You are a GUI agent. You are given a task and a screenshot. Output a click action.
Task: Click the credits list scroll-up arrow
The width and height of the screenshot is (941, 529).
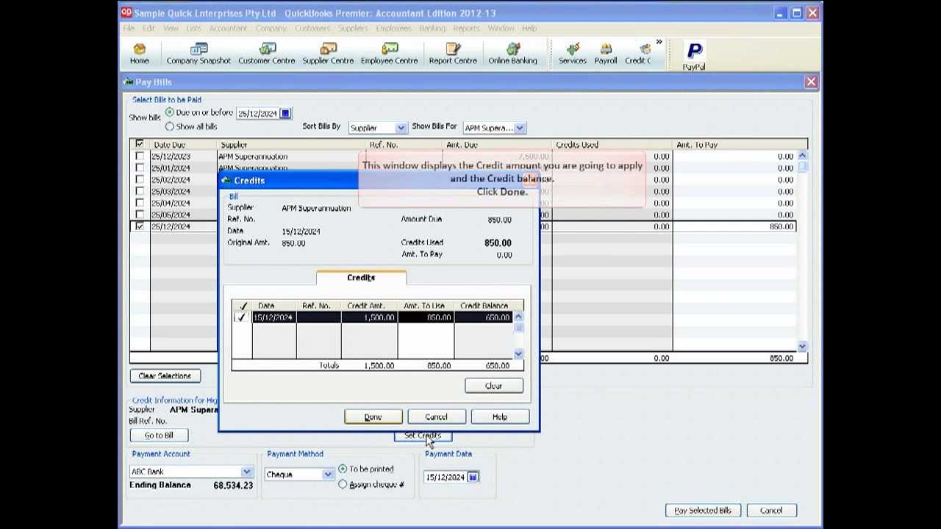[518, 317]
